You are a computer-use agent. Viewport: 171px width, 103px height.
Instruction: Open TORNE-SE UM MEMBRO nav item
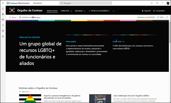[x=99, y=11]
